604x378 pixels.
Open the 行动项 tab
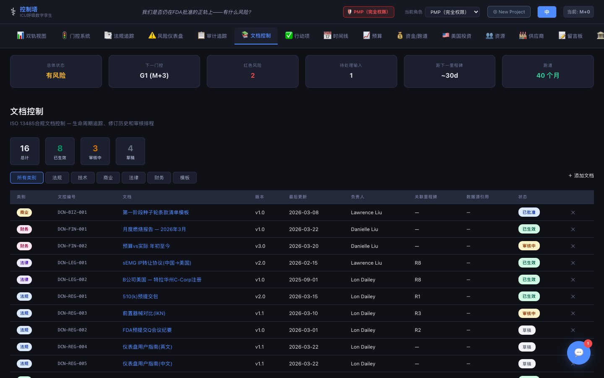tap(297, 36)
